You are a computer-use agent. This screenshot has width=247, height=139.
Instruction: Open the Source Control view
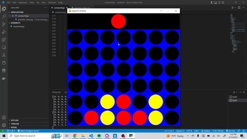[x=4, y=24]
